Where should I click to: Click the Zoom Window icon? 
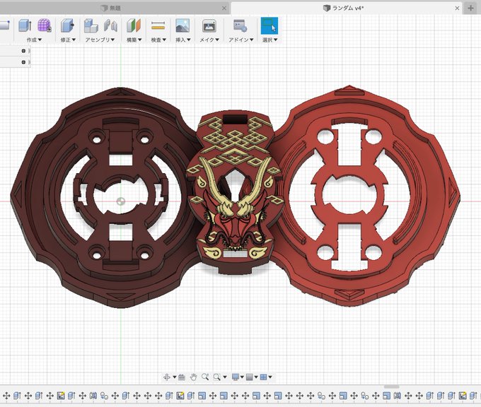[x=217, y=377]
